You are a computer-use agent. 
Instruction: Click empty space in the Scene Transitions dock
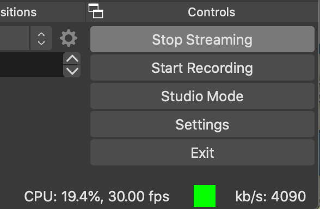pos(42,126)
